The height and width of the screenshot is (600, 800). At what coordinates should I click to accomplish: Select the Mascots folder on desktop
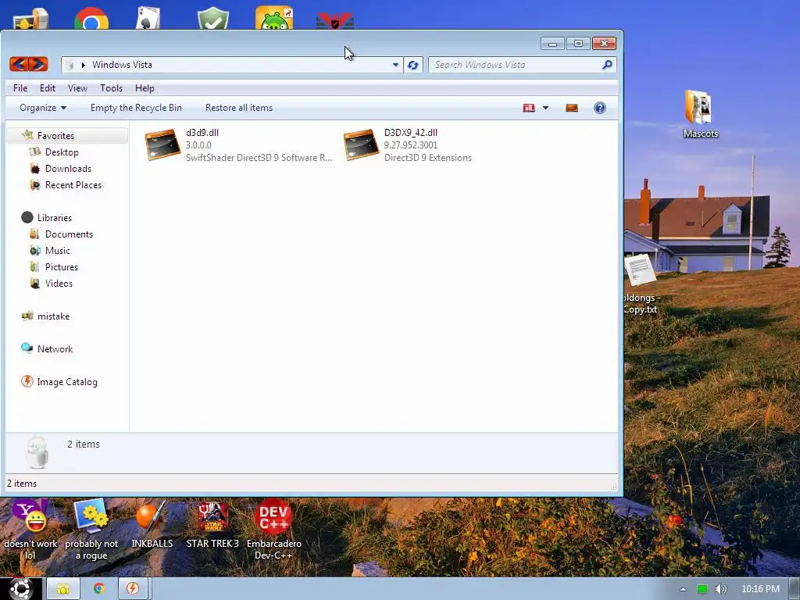[700, 114]
